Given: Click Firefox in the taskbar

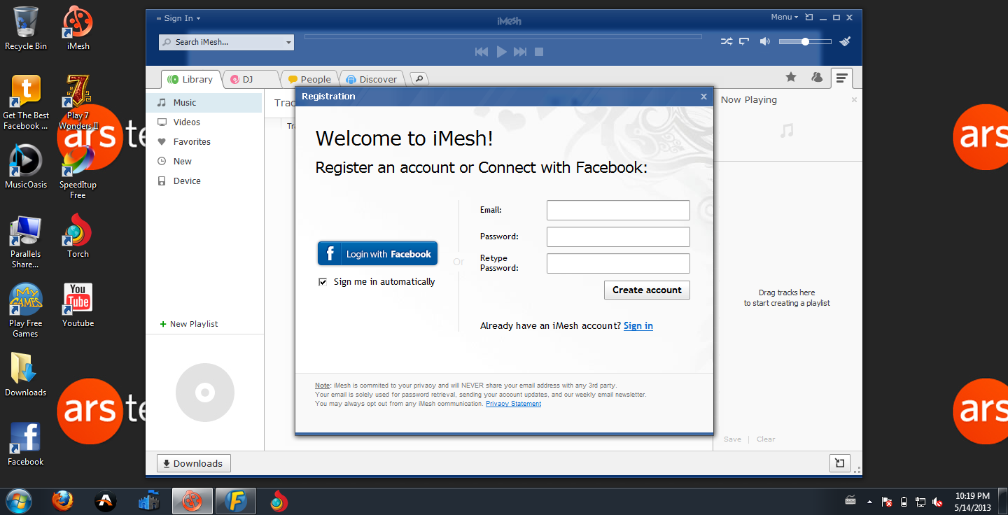Looking at the screenshot, I should pyautogui.click(x=62, y=501).
